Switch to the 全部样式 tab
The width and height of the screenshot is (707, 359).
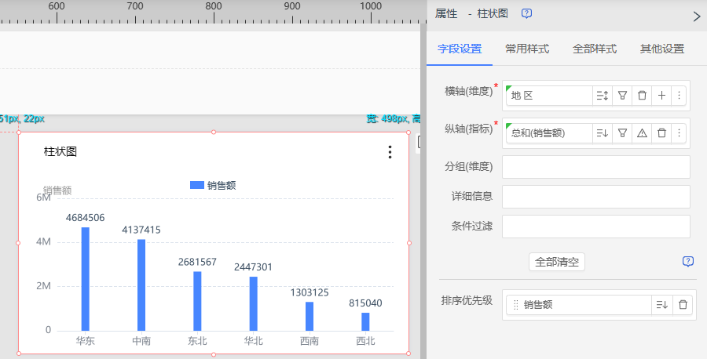595,49
